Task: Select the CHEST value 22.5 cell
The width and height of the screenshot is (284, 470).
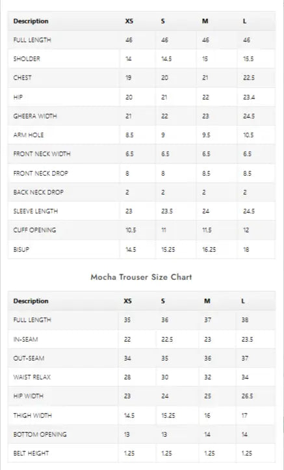Action: tap(249, 77)
